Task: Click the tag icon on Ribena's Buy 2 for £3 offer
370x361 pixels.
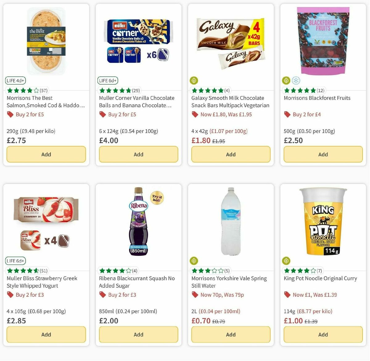Action: tap(102, 295)
